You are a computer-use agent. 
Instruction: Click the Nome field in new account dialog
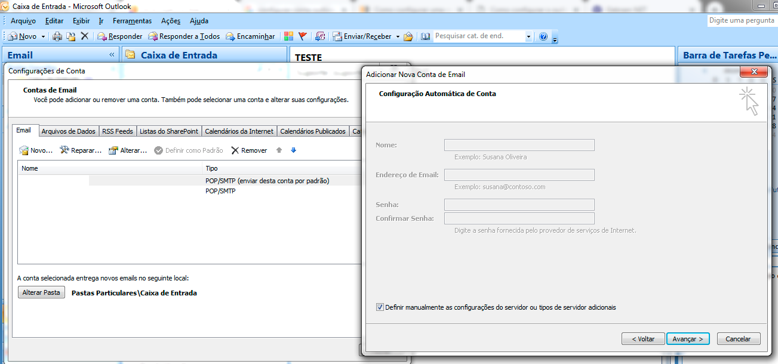519,145
